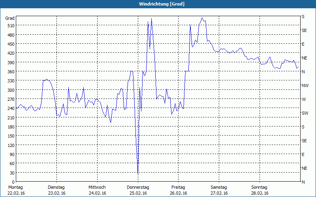
Task: Click the 'Mittwoch' day label
Action: pos(97,188)
